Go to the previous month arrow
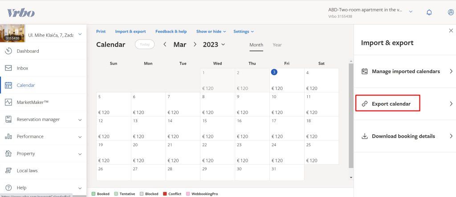Screen dimensions: 456x197 tap(165, 45)
